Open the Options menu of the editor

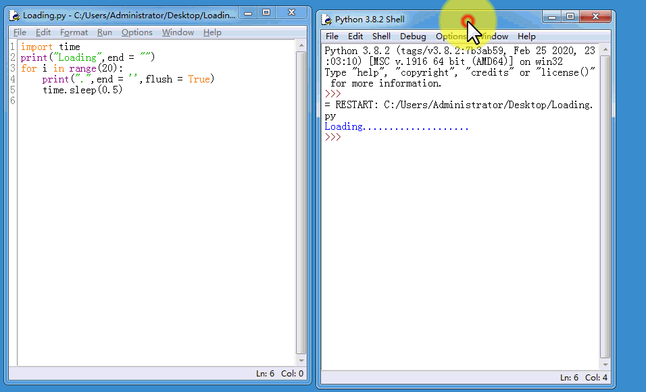[x=136, y=32]
